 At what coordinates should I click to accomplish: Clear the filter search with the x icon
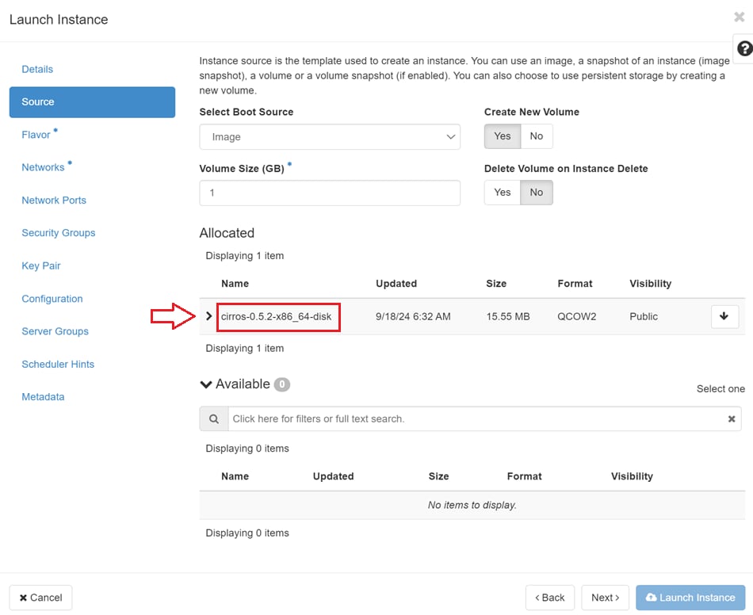[x=732, y=418]
